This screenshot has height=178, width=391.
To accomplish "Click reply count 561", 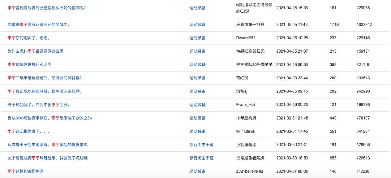I will [333, 131].
